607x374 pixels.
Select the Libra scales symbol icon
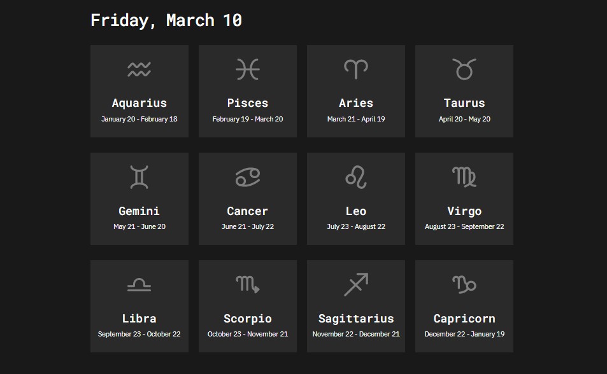139,284
